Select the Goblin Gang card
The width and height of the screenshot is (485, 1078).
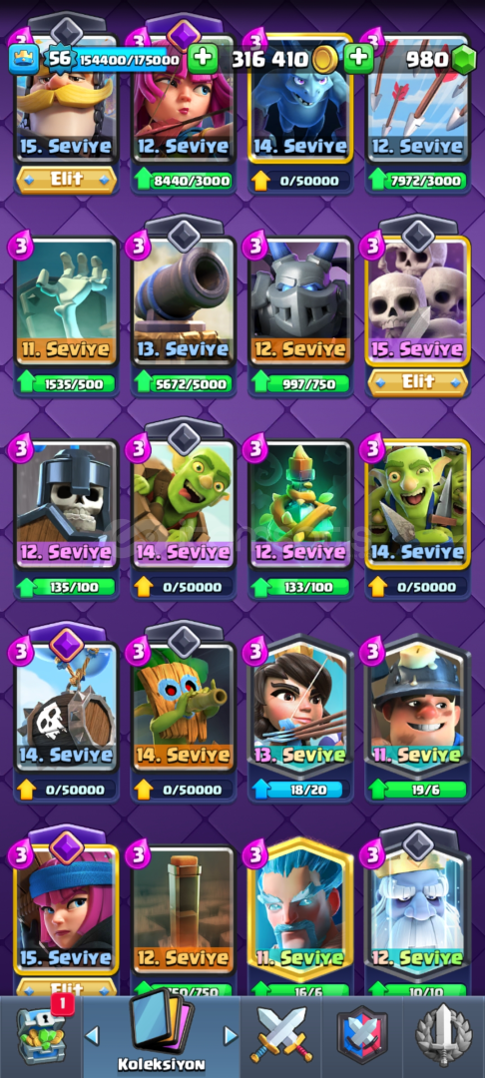coord(418,503)
